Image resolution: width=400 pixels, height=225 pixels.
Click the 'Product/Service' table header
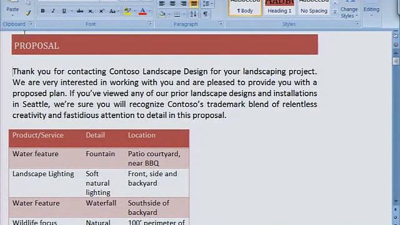coord(38,135)
